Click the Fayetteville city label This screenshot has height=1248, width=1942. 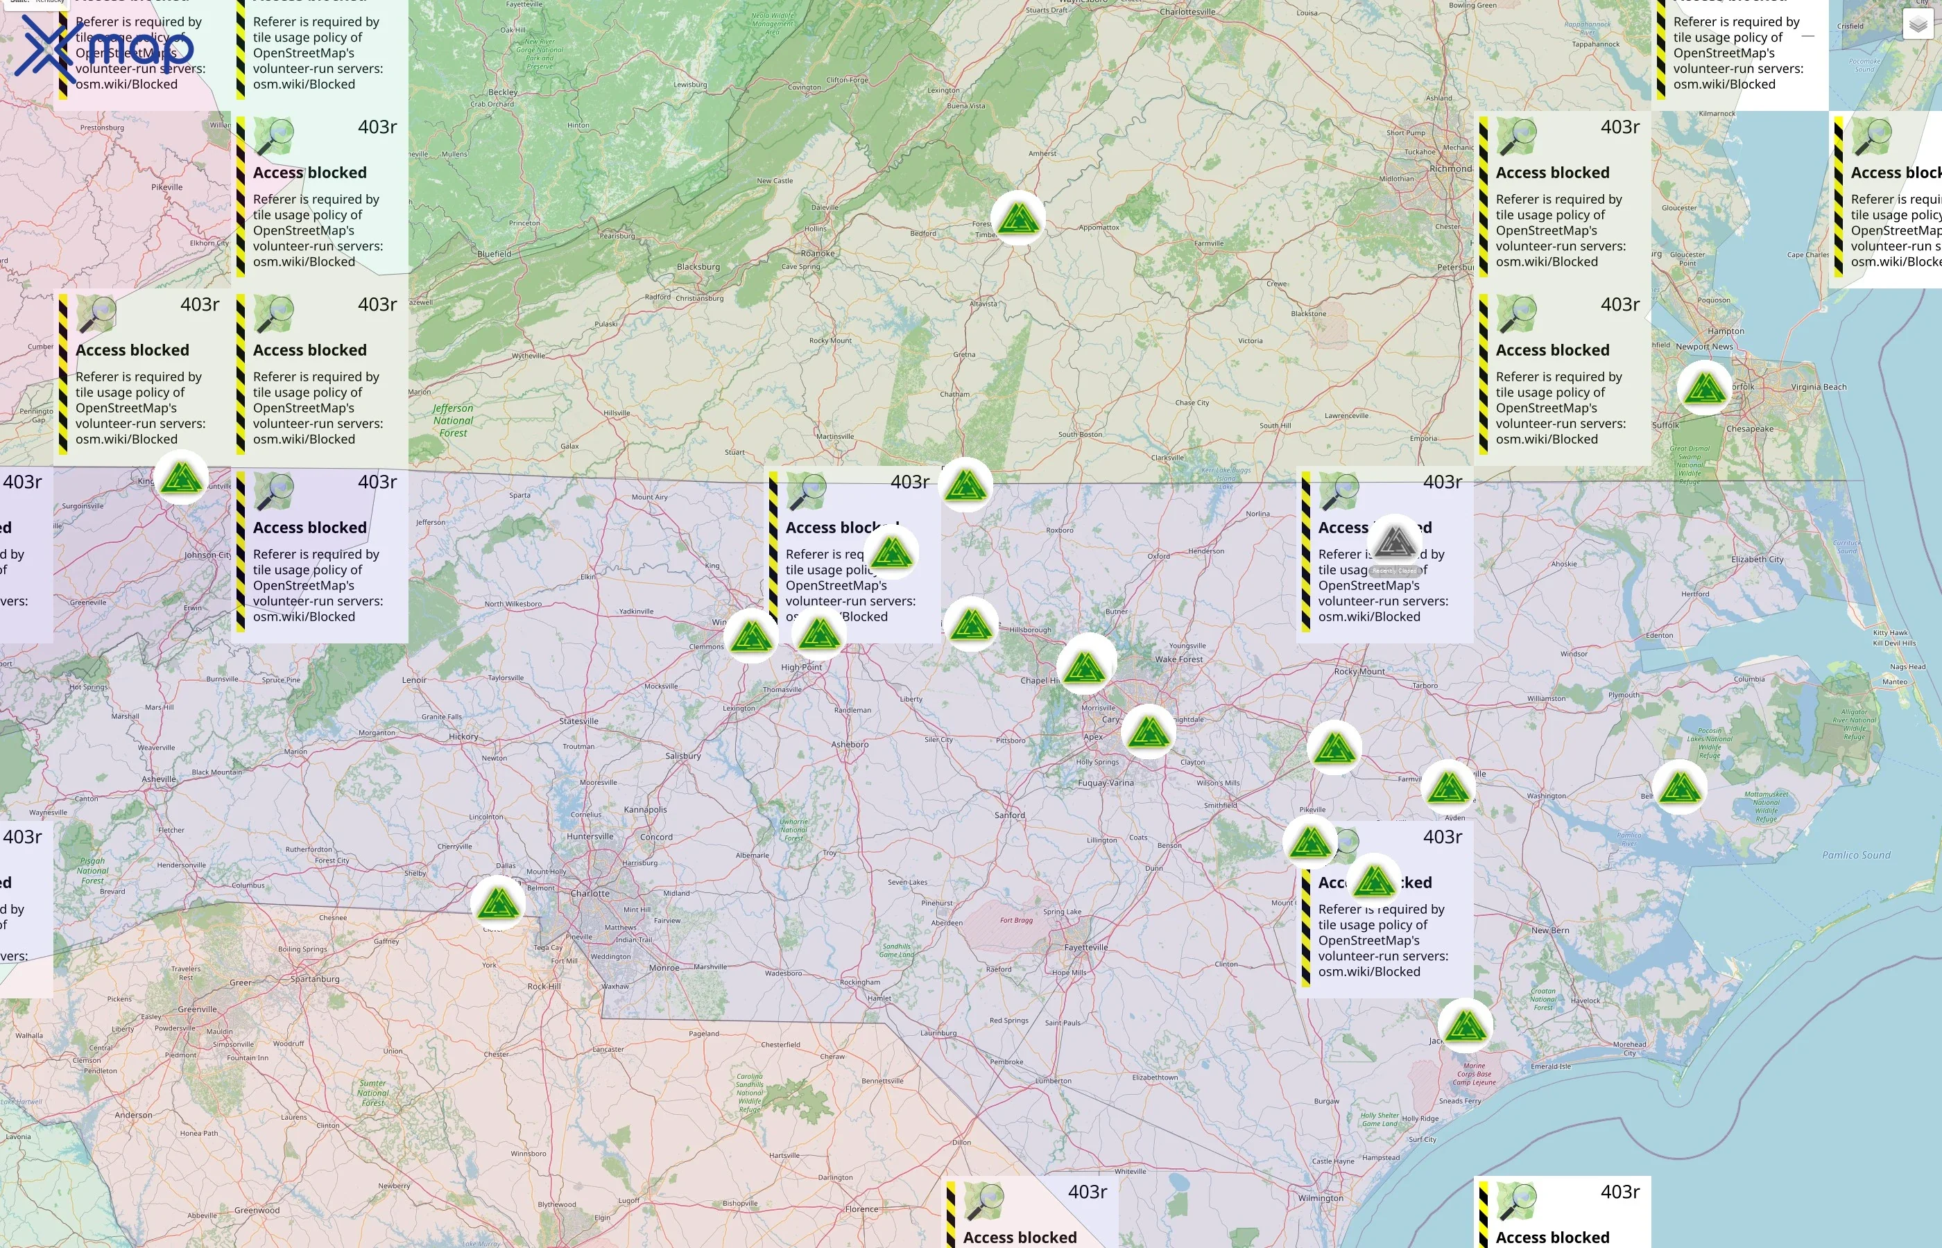[x=1086, y=947]
